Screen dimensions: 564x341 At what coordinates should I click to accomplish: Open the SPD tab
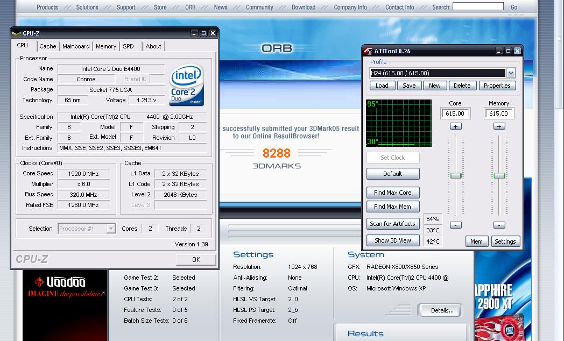tap(128, 46)
